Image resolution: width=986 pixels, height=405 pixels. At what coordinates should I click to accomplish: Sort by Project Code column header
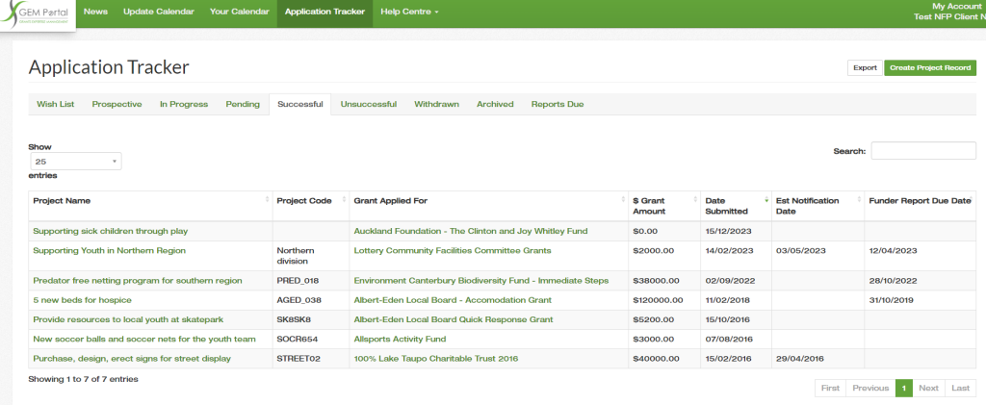tap(304, 201)
